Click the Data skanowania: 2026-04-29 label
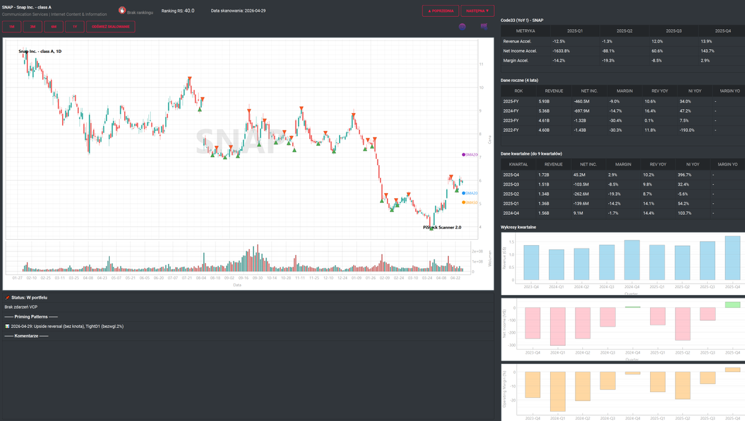This screenshot has width=745, height=421. coord(238,11)
